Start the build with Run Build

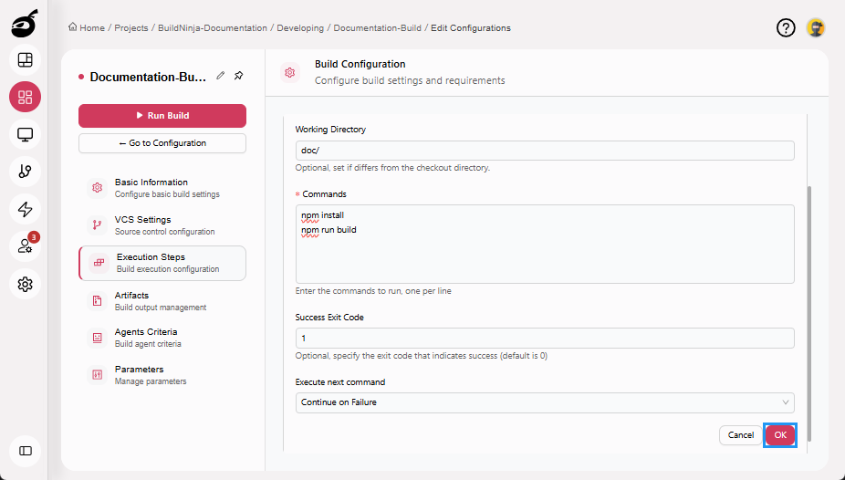point(162,115)
